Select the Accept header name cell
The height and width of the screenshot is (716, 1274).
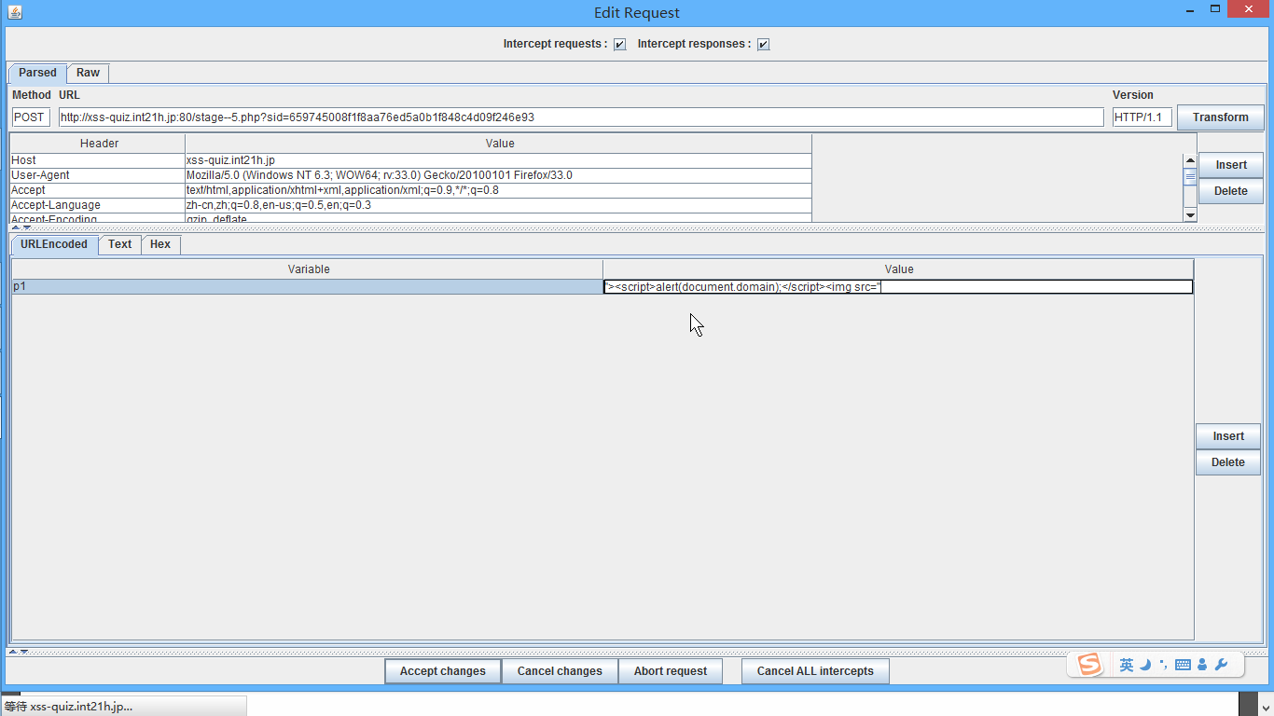pos(97,190)
